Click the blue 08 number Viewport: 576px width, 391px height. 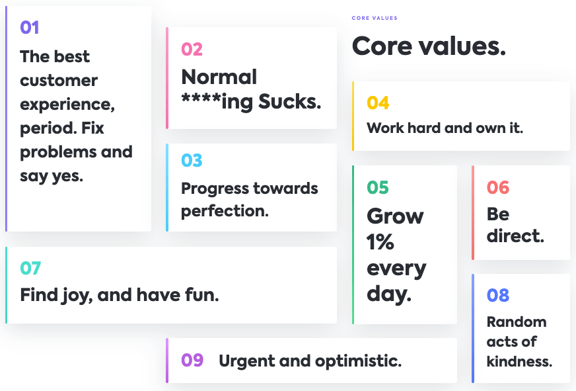tap(498, 295)
